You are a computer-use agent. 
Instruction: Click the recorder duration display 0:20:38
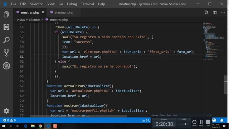(164, 124)
